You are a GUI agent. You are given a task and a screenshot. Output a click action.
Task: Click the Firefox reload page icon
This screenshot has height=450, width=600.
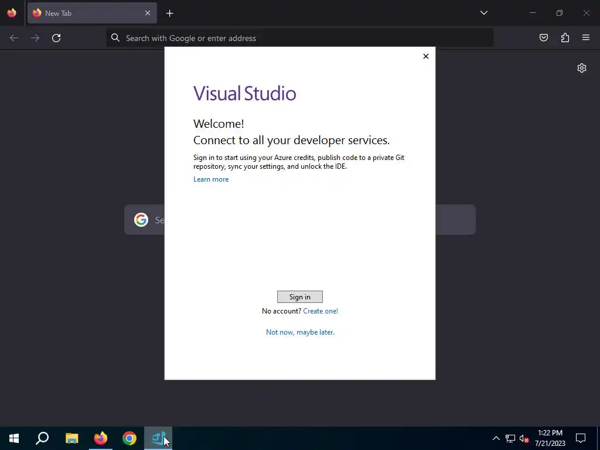[56, 38]
